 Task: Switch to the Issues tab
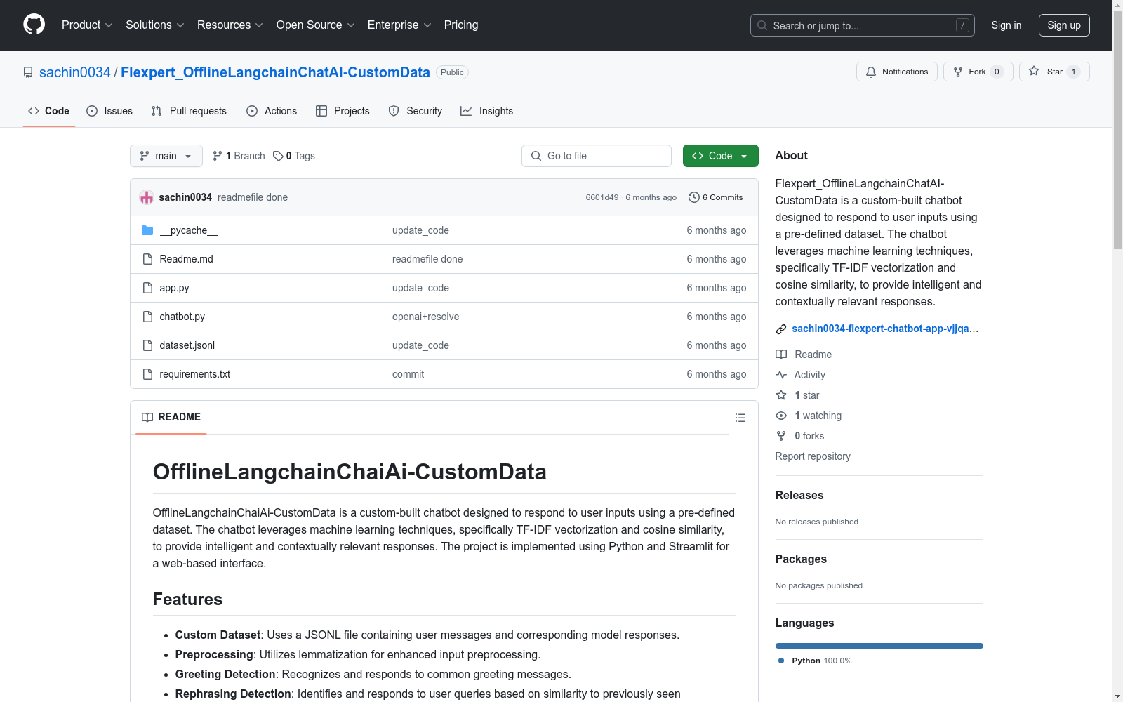pos(109,111)
